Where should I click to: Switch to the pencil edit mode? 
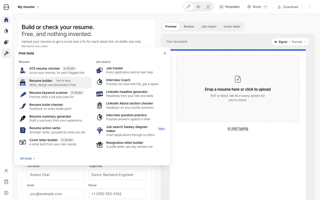point(189,7)
